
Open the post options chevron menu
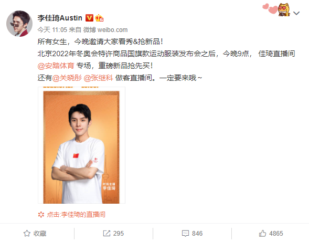click(x=296, y=13)
